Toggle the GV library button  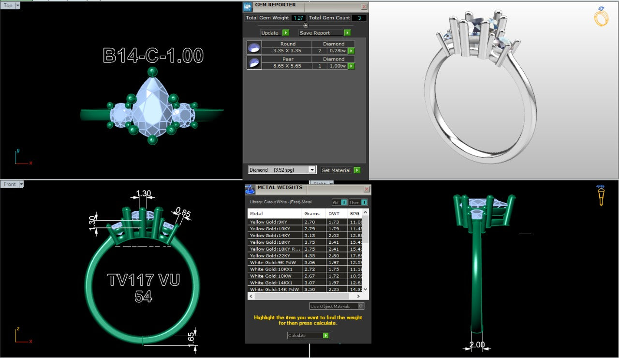[x=339, y=202]
